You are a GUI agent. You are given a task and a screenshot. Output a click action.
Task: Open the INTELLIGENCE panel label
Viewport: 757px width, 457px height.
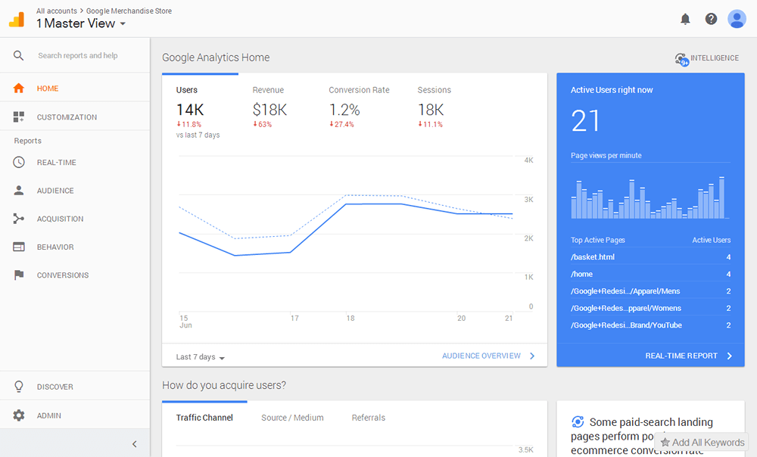pos(715,58)
